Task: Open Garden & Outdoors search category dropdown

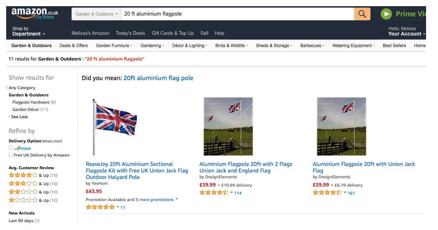Action: tap(96, 14)
